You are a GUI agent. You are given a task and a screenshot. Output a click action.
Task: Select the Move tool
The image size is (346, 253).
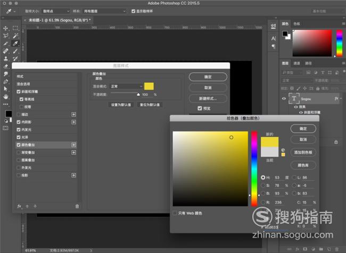(x=6, y=28)
